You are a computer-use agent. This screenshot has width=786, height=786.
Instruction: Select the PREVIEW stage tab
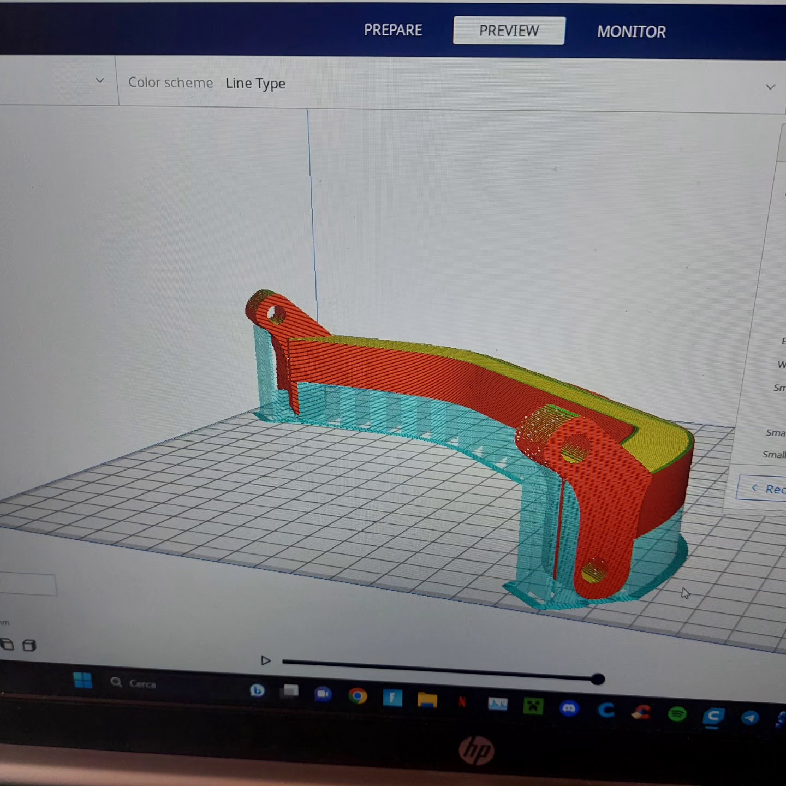click(509, 31)
